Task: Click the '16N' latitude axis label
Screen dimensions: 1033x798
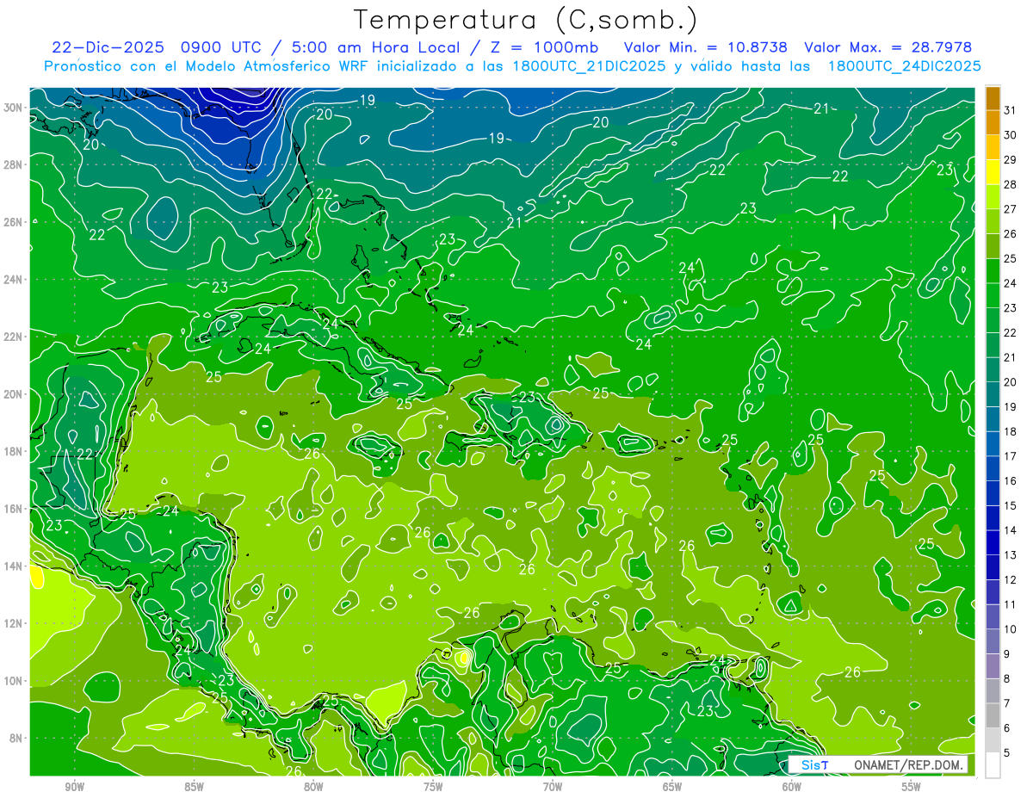Action: (x=14, y=509)
